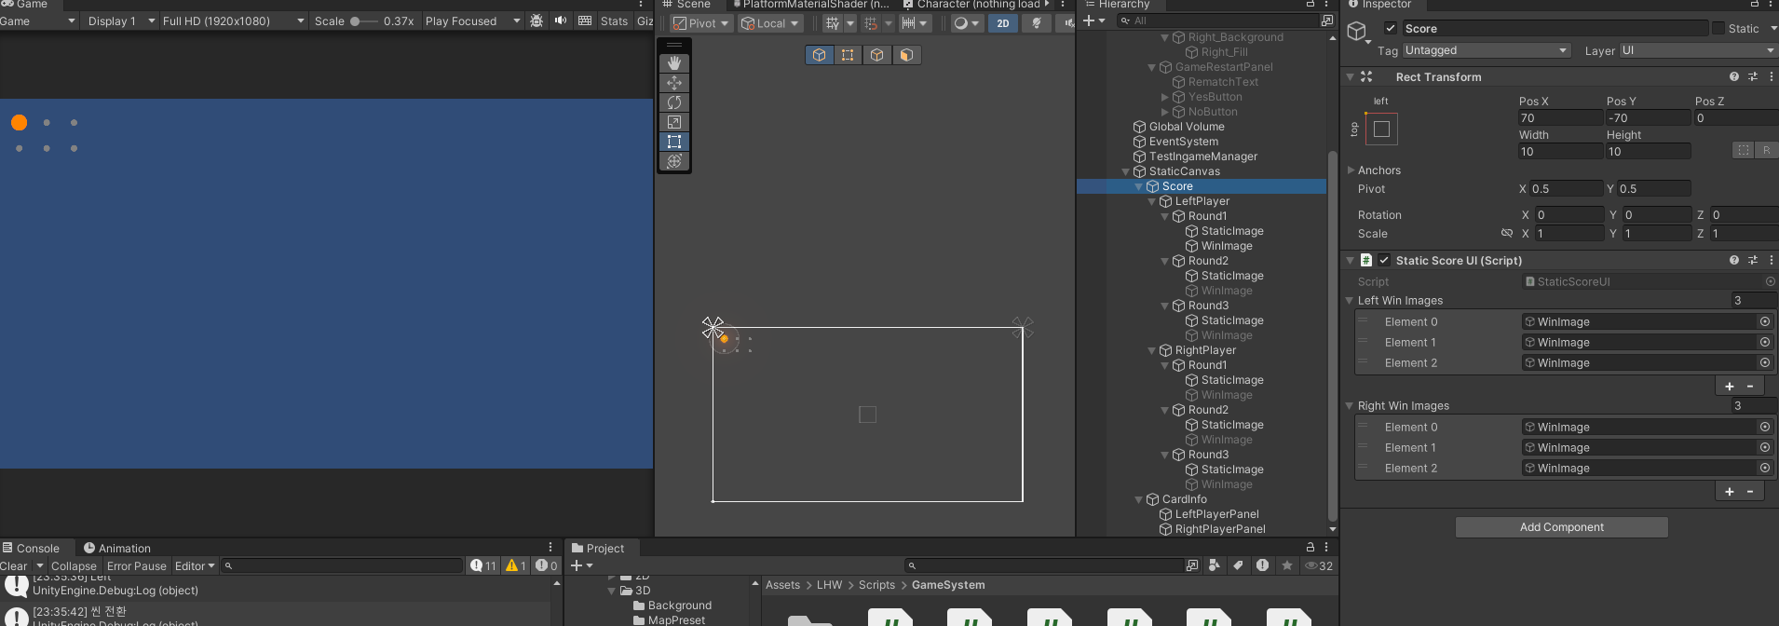The width and height of the screenshot is (1779, 626).
Task: Open the Rect Transform help icon
Action: coord(1734,77)
